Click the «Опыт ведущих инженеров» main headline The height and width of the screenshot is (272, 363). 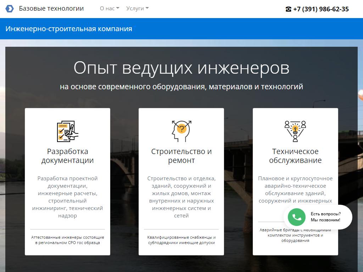[x=181, y=68]
